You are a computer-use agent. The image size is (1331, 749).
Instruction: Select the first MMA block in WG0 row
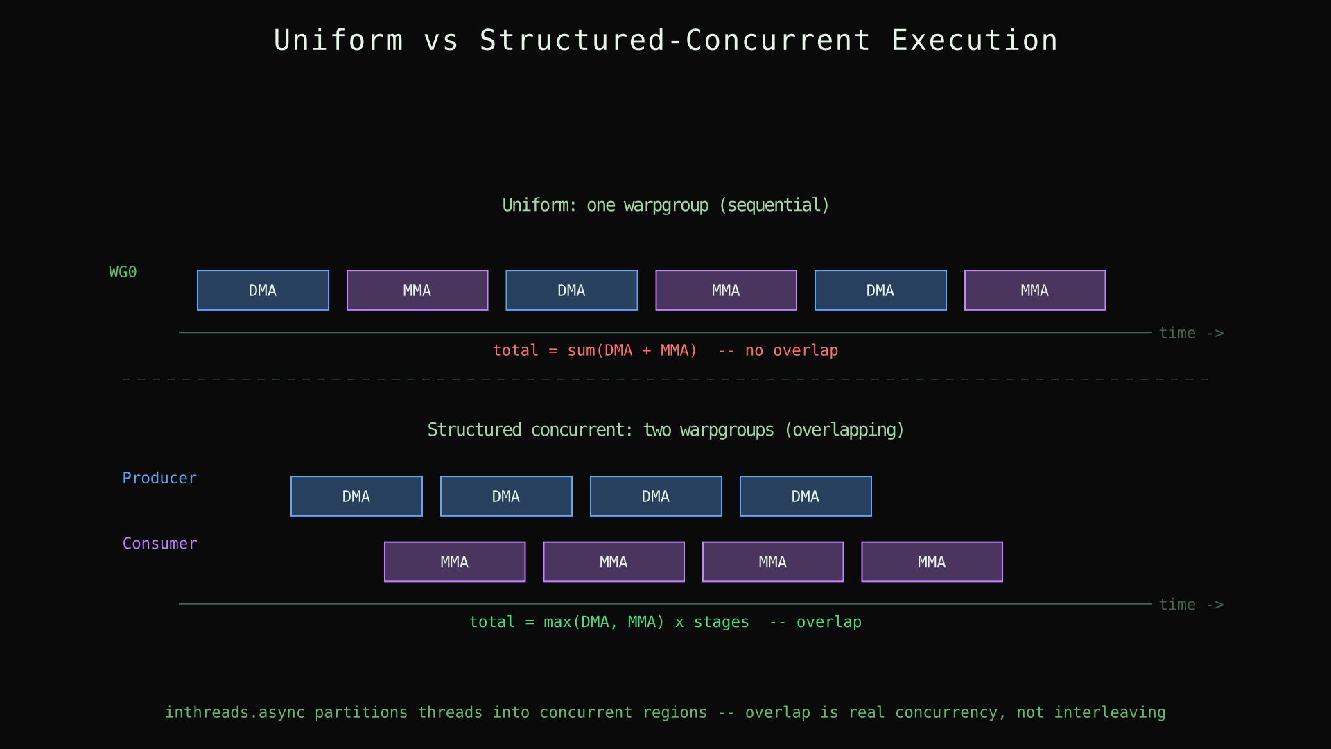(x=417, y=290)
